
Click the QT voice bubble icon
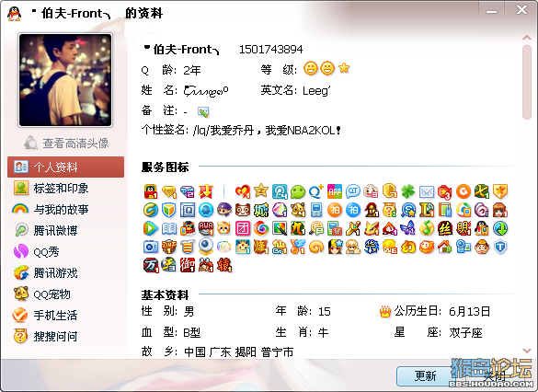click(353, 191)
